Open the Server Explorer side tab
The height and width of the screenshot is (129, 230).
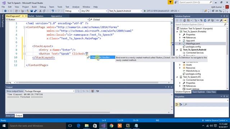click(x=3, y=21)
